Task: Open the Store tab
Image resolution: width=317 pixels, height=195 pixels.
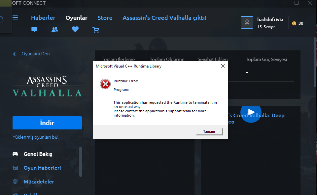Action: [x=105, y=18]
